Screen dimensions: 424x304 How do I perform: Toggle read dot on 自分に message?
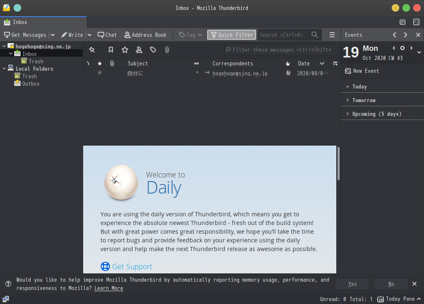(x=197, y=72)
